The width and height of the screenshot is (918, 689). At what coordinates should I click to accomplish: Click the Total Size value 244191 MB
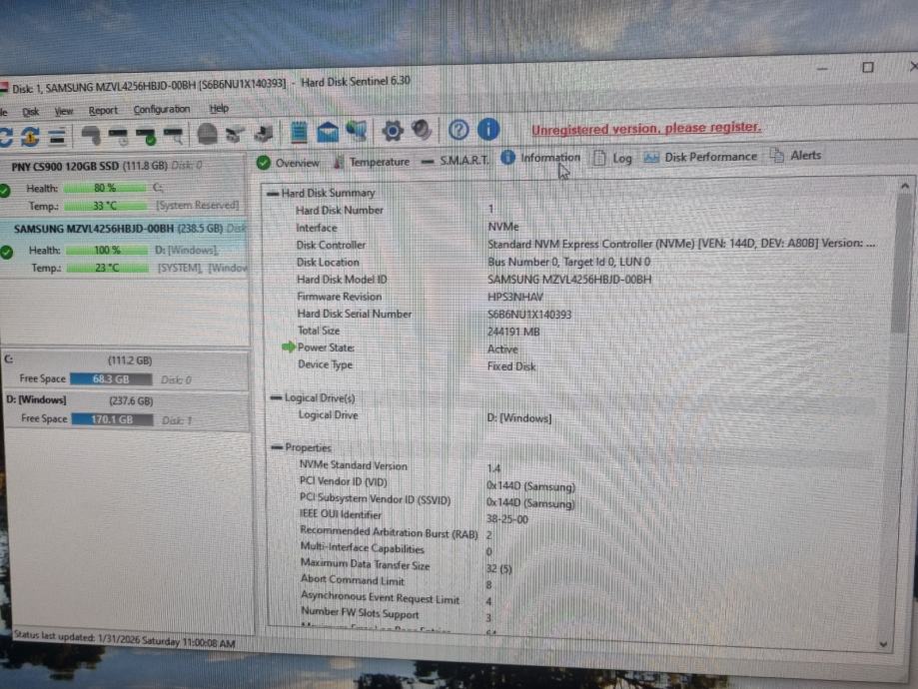coord(513,332)
